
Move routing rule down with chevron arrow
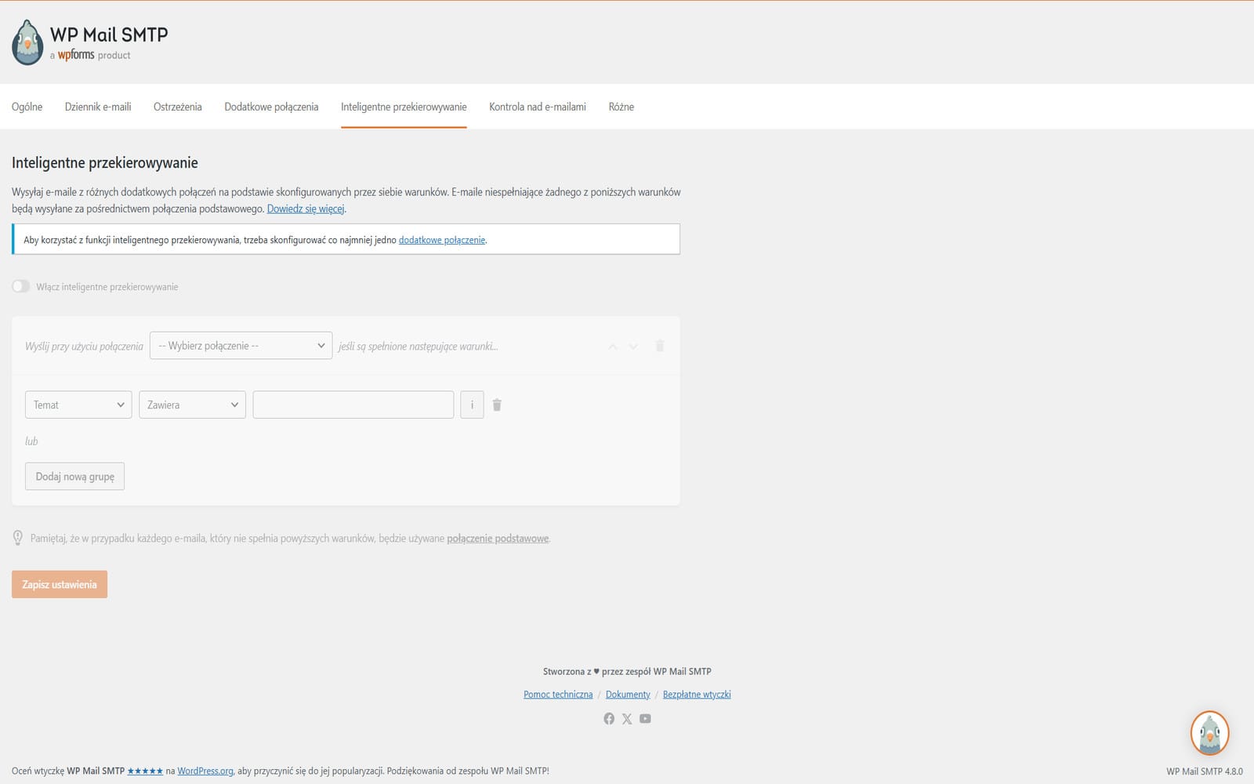click(633, 347)
